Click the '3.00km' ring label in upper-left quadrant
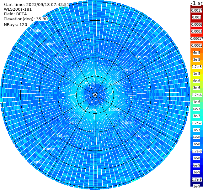This screenshot has width=203, height=190. [62, 57]
